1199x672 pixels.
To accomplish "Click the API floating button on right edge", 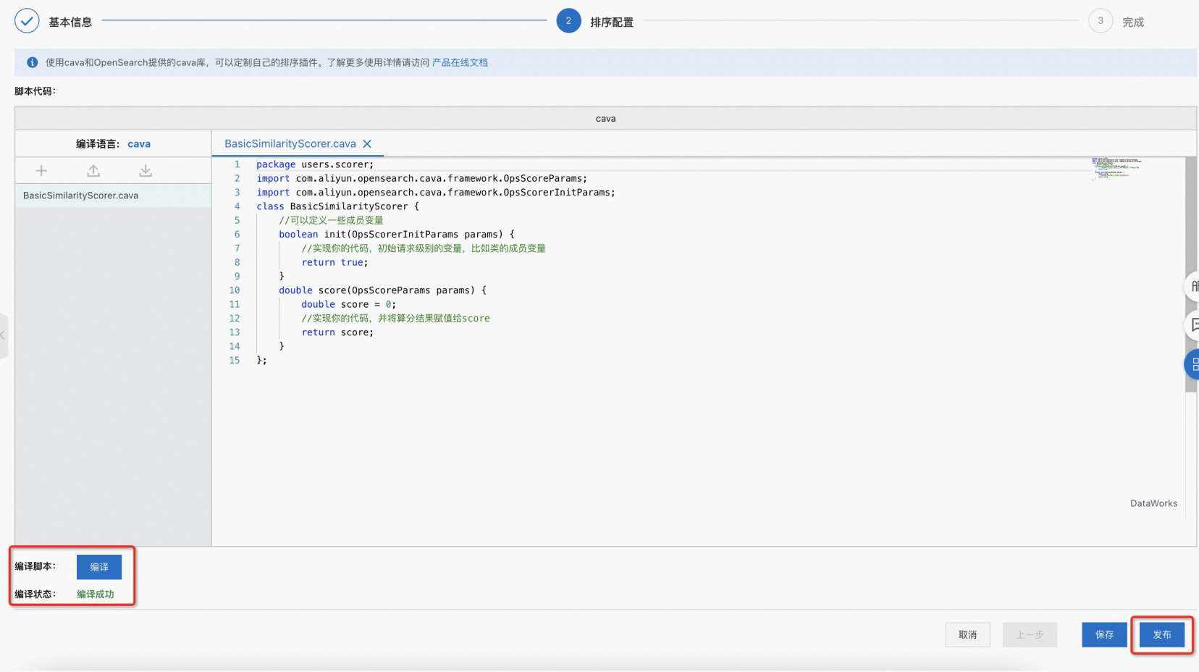I will (x=1192, y=287).
